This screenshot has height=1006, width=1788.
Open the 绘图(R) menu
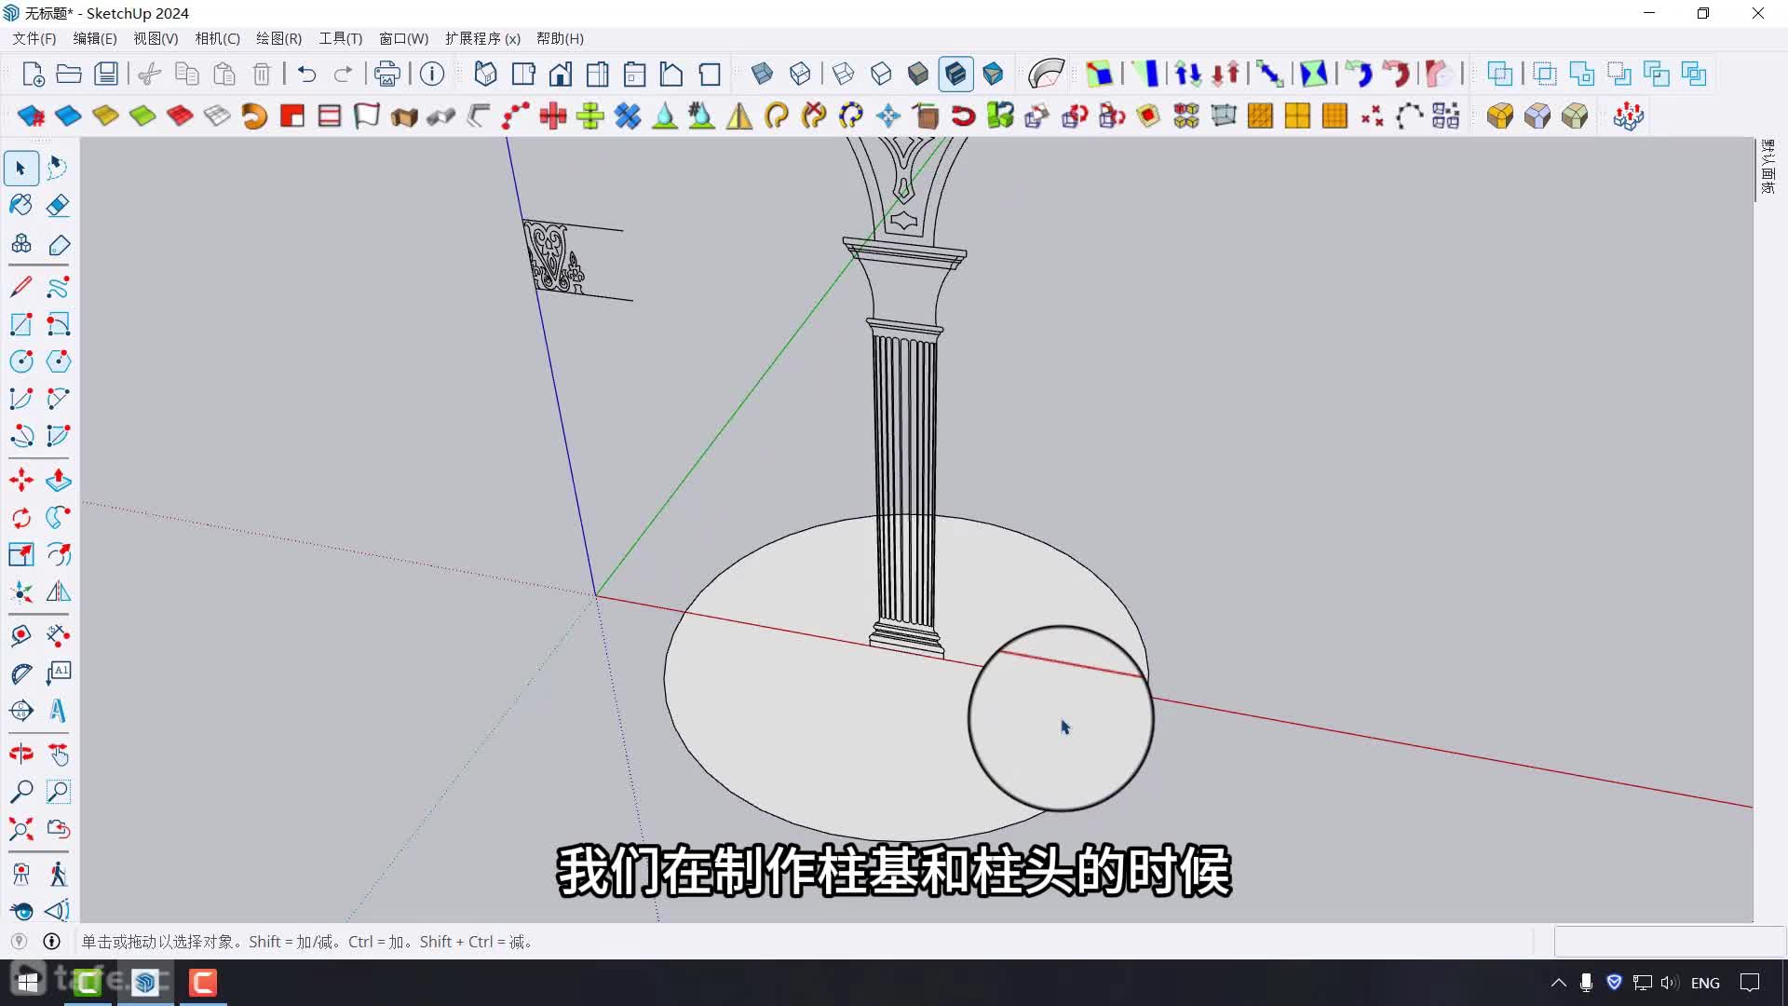click(278, 38)
